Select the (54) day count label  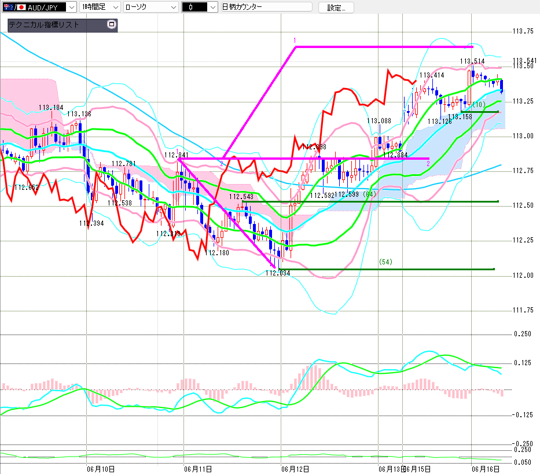(385, 262)
